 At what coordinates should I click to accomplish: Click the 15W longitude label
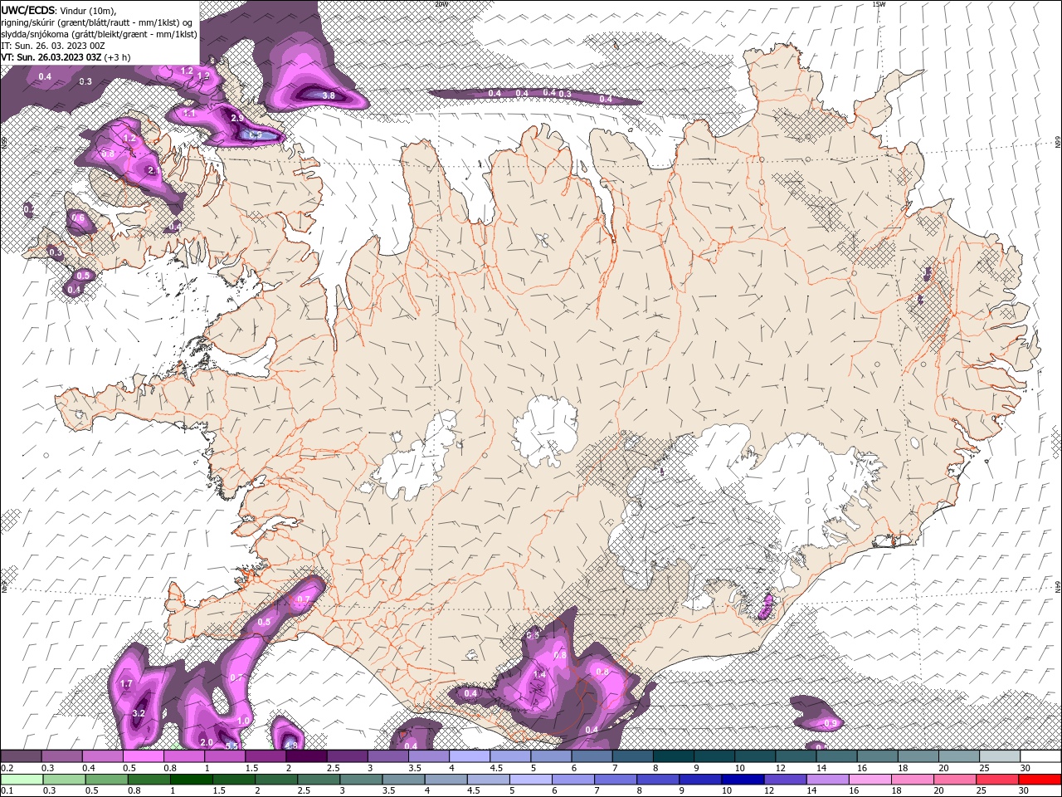coord(879,4)
